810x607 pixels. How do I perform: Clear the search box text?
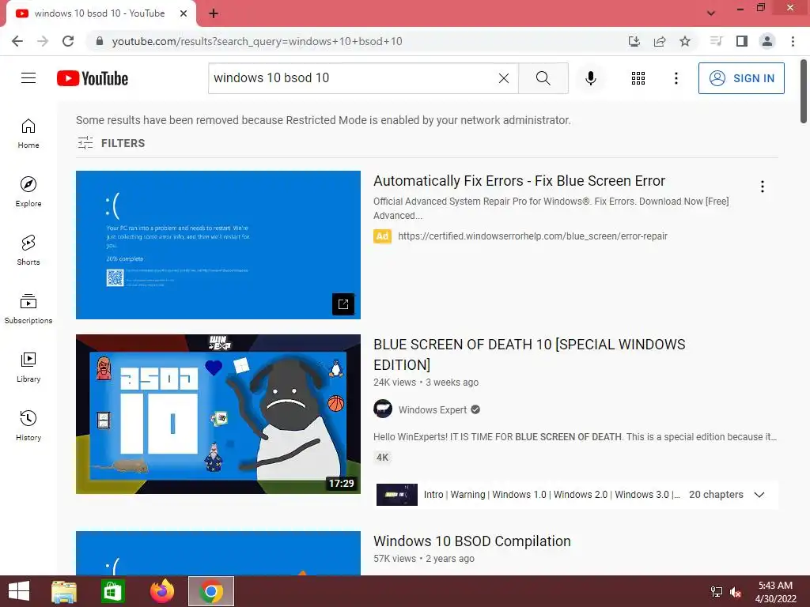pyautogui.click(x=504, y=78)
